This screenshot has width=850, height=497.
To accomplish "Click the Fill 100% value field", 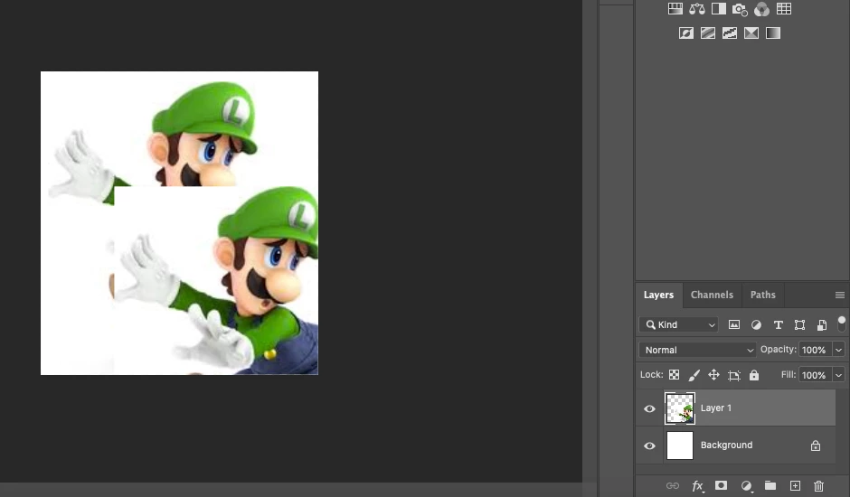I will click(816, 375).
